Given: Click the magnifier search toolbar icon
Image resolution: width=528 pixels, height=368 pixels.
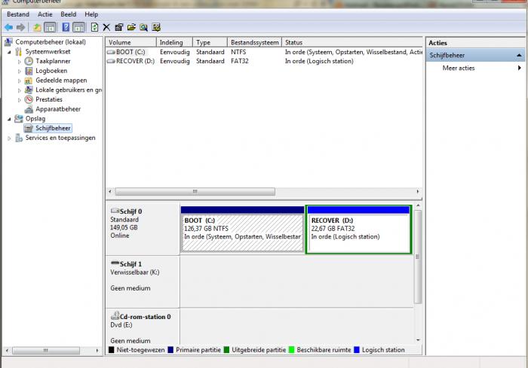Looking at the screenshot, I should pyautogui.click(x=143, y=27).
